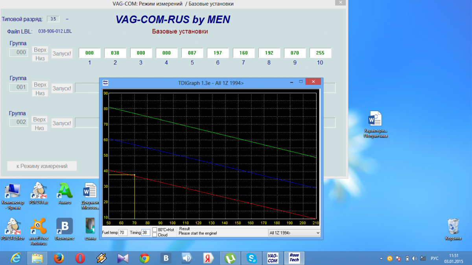Toggle the Cloud checkbox

pos(155,235)
